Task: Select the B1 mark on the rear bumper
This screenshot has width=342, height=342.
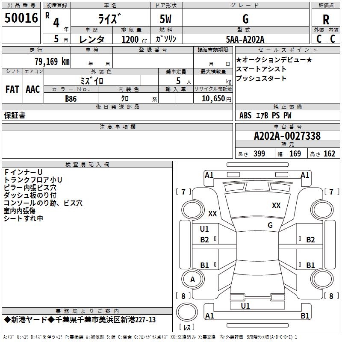Action: [305, 315]
